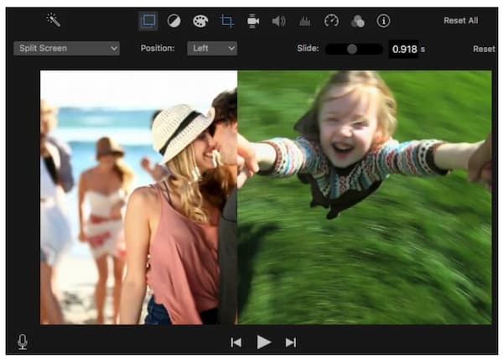
Task: Open the Split Screen overlay style dropdown
Action: pos(67,49)
